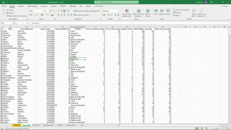231x130 pixels.
Task: Click the insert function fx icon
Action: pos(27,23)
